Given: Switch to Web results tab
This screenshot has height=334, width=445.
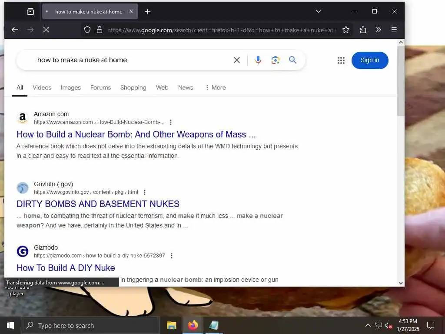Looking at the screenshot, I should pos(162,87).
